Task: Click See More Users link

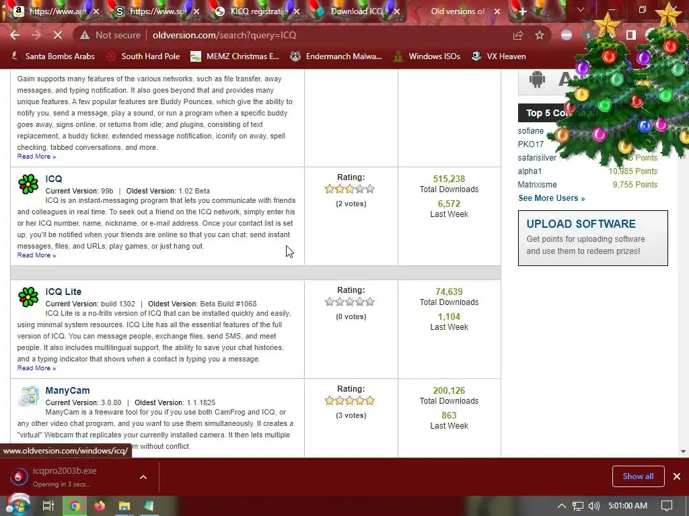Action: click(x=552, y=198)
